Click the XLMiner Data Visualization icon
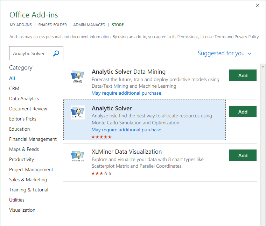This screenshot has width=266, height=226. point(77,156)
